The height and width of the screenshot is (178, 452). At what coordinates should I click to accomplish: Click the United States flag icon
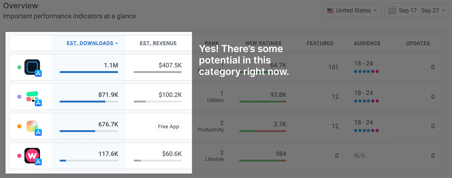pyautogui.click(x=330, y=10)
